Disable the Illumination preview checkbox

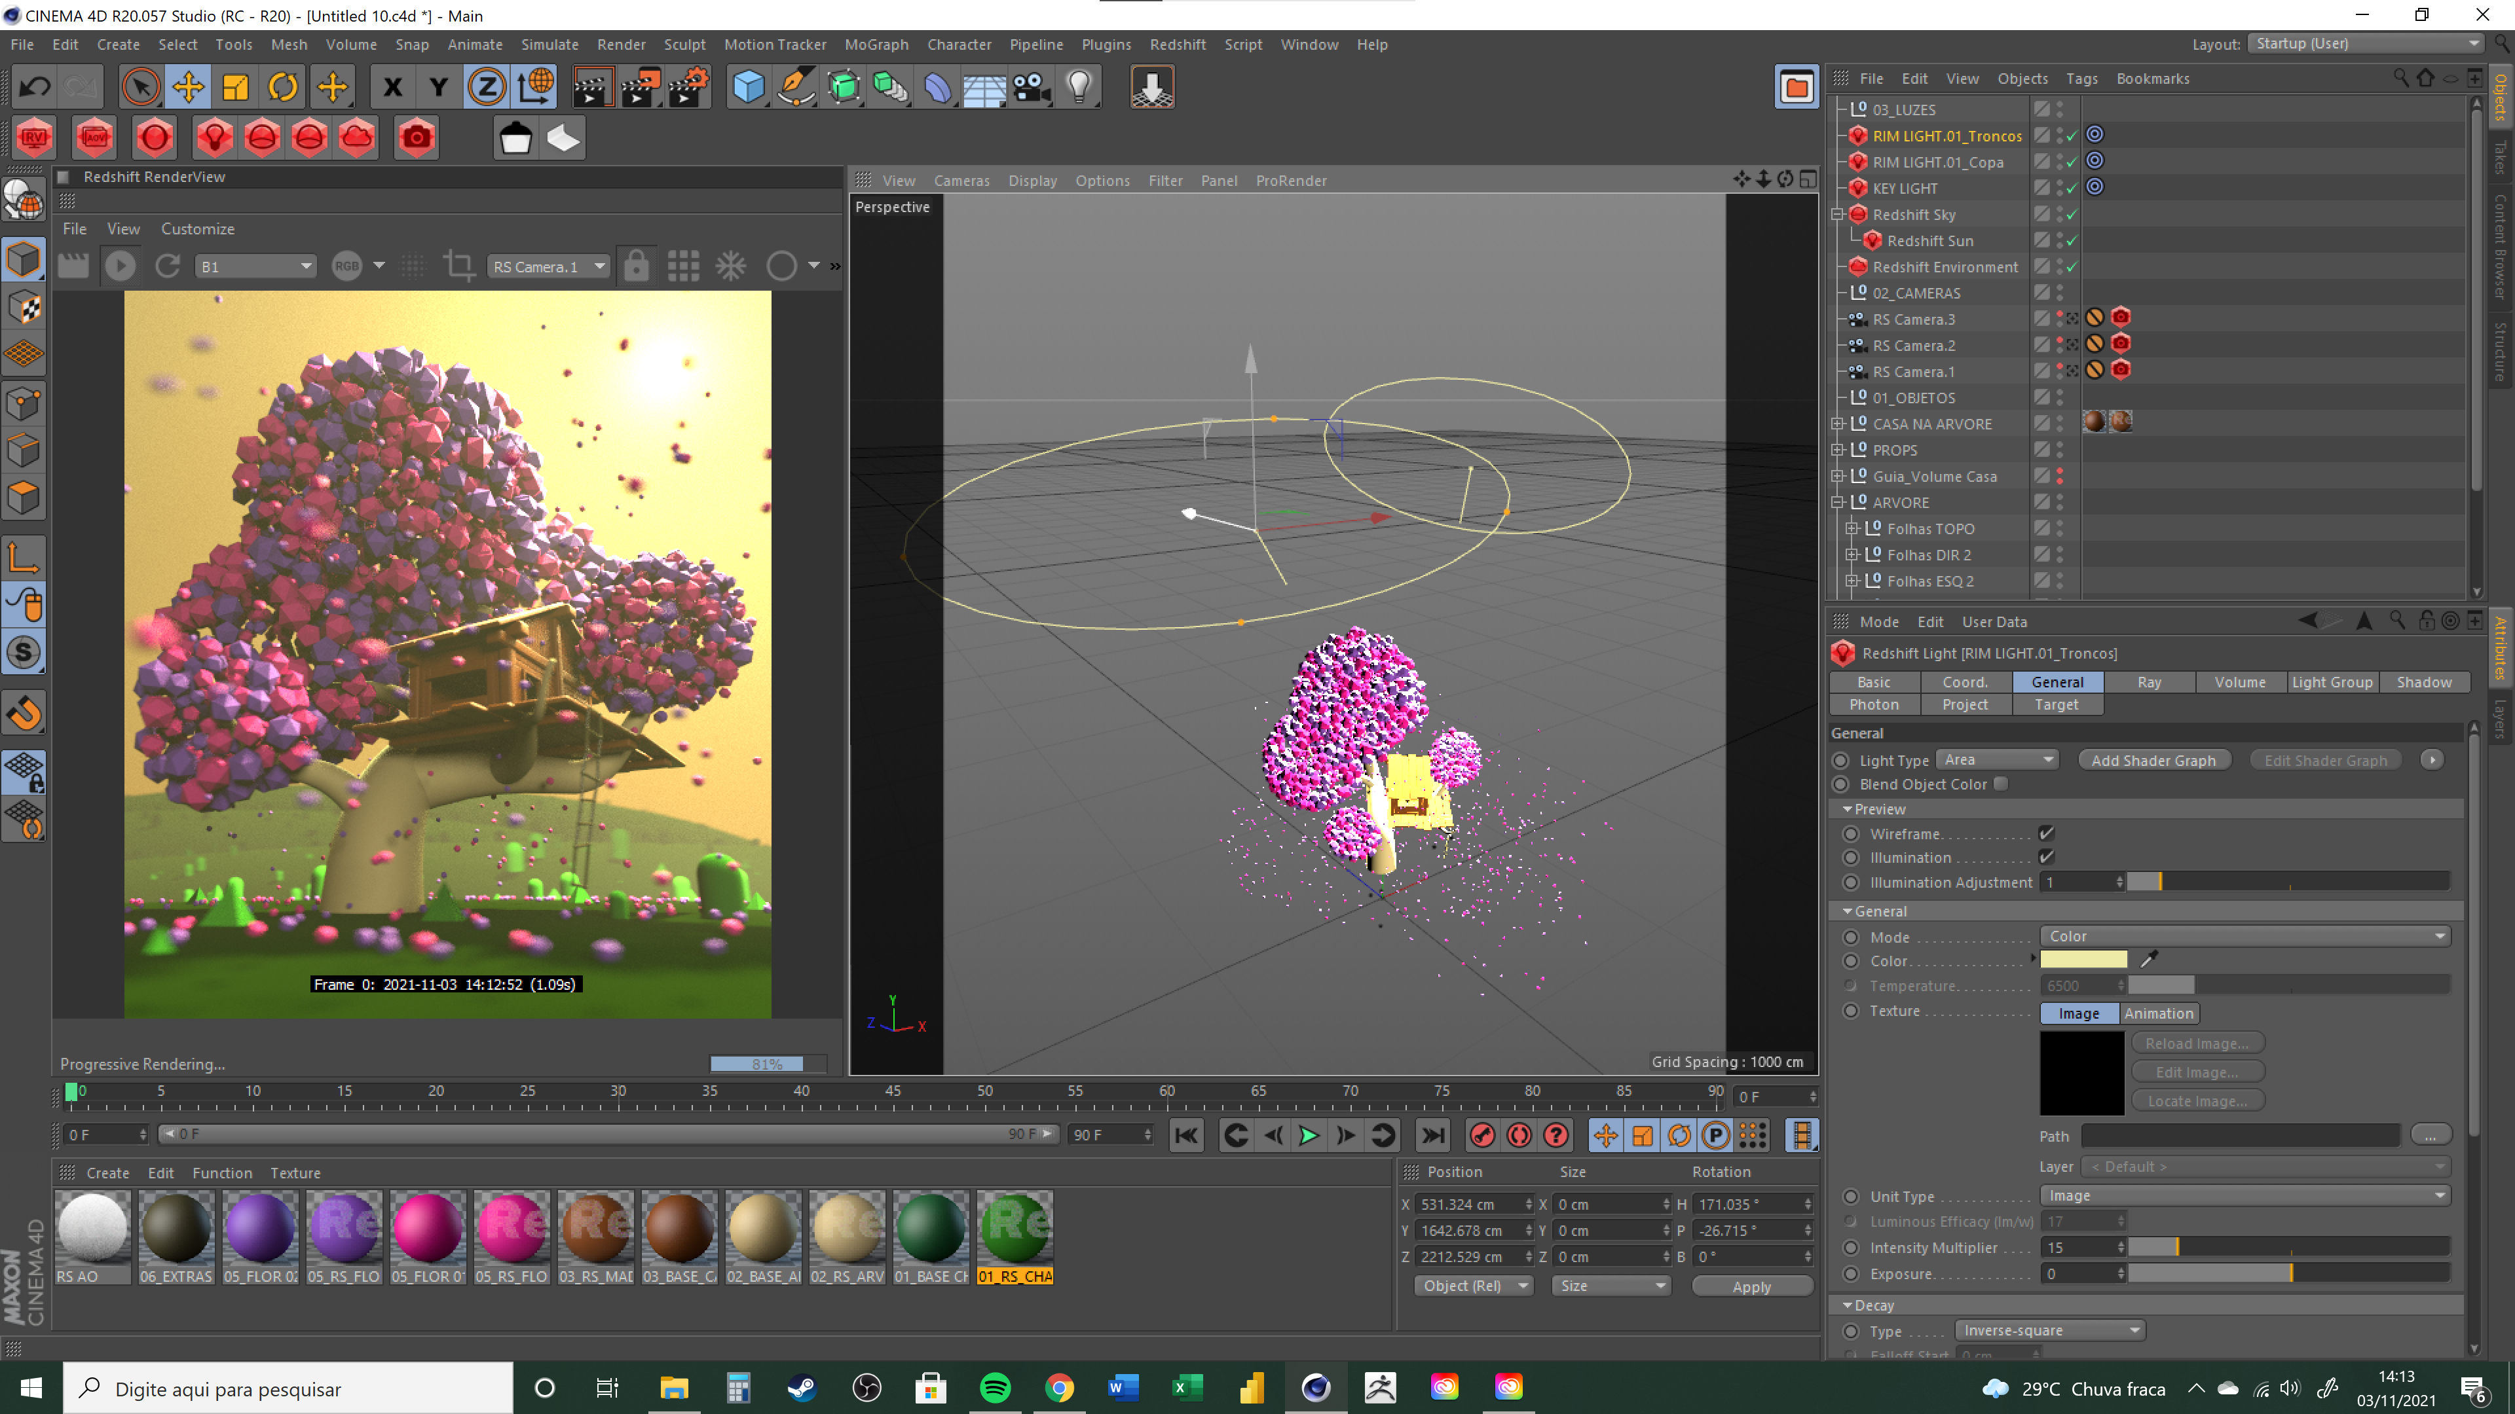pyautogui.click(x=2046, y=857)
